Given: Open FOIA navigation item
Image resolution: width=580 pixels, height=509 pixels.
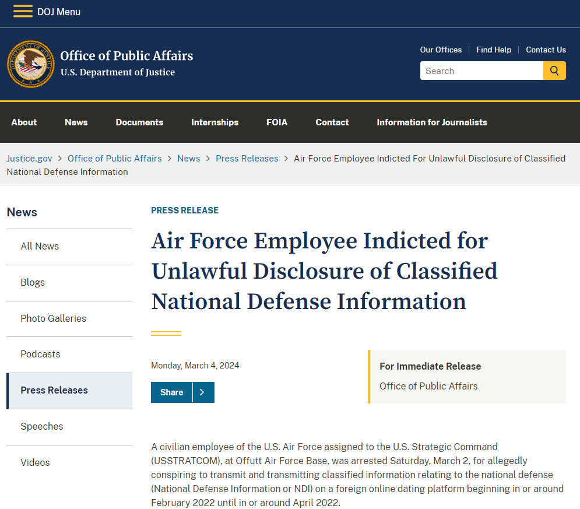Looking at the screenshot, I should coord(277,122).
